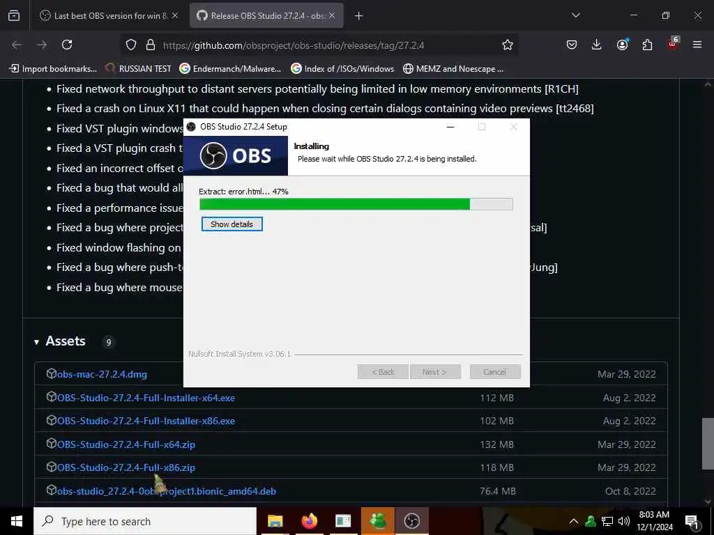
Task: Open the RUSSIAN TEST bookmark
Action: (138, 69)
